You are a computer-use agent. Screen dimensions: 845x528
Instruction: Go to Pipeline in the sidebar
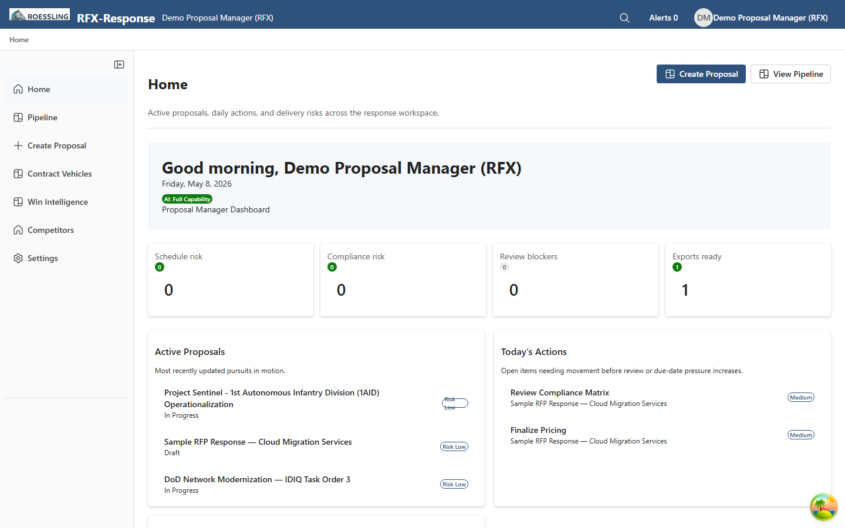[66, 117]
